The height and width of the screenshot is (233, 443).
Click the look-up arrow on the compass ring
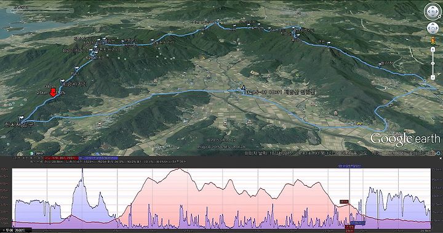pyautogui.click(x=433, y=7)
